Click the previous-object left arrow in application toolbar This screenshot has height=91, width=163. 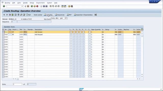pyautogui.click(x=4, y=15)
